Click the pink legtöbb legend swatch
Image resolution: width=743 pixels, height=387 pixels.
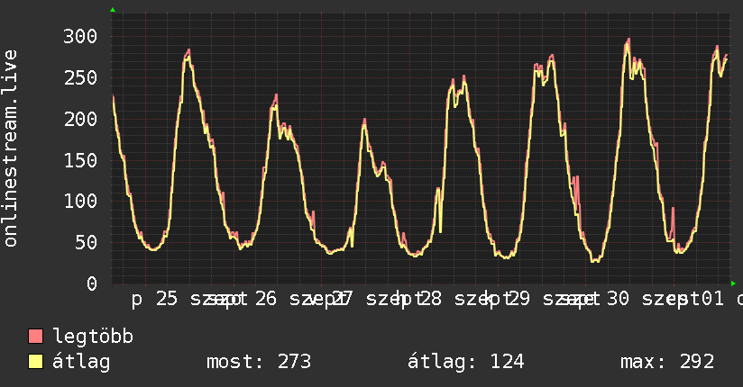coord(35,337)
